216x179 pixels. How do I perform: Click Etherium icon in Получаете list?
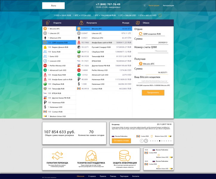79,38
